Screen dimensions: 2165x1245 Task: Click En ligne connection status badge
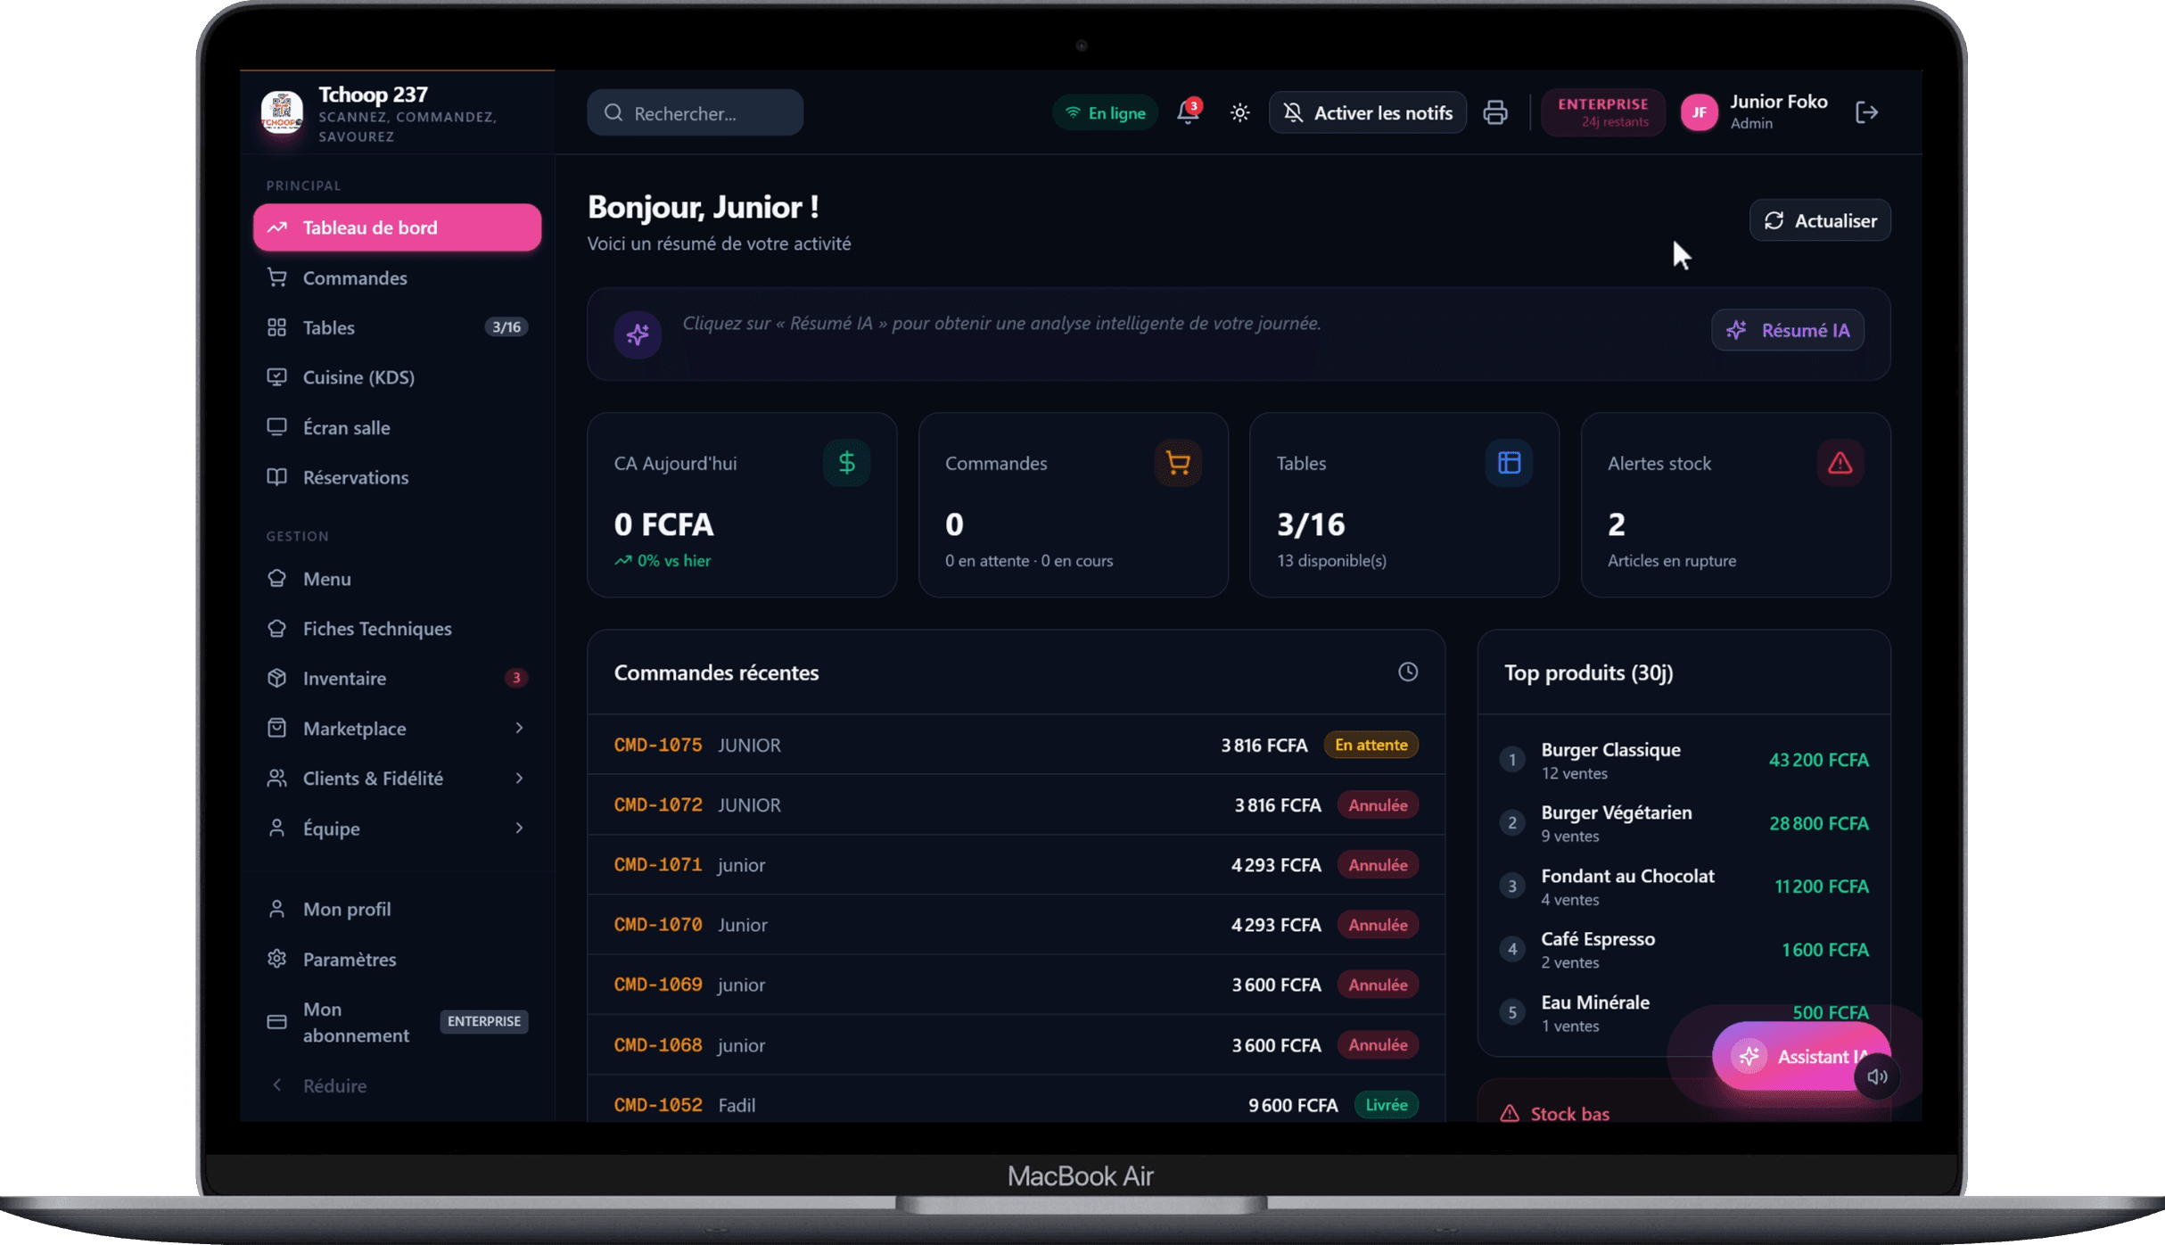(x=1106, y=112)
